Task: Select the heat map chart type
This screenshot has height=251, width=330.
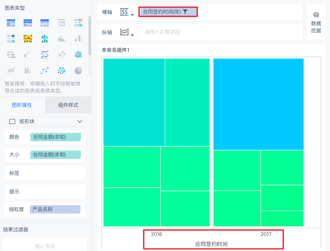Action: point(28,39)
